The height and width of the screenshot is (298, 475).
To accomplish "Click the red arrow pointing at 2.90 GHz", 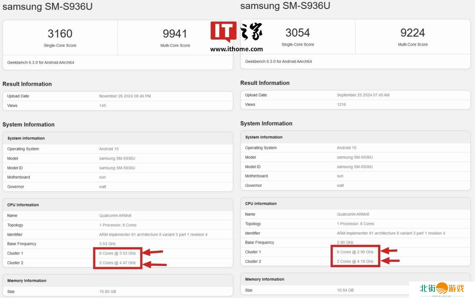I will [389, 251].
